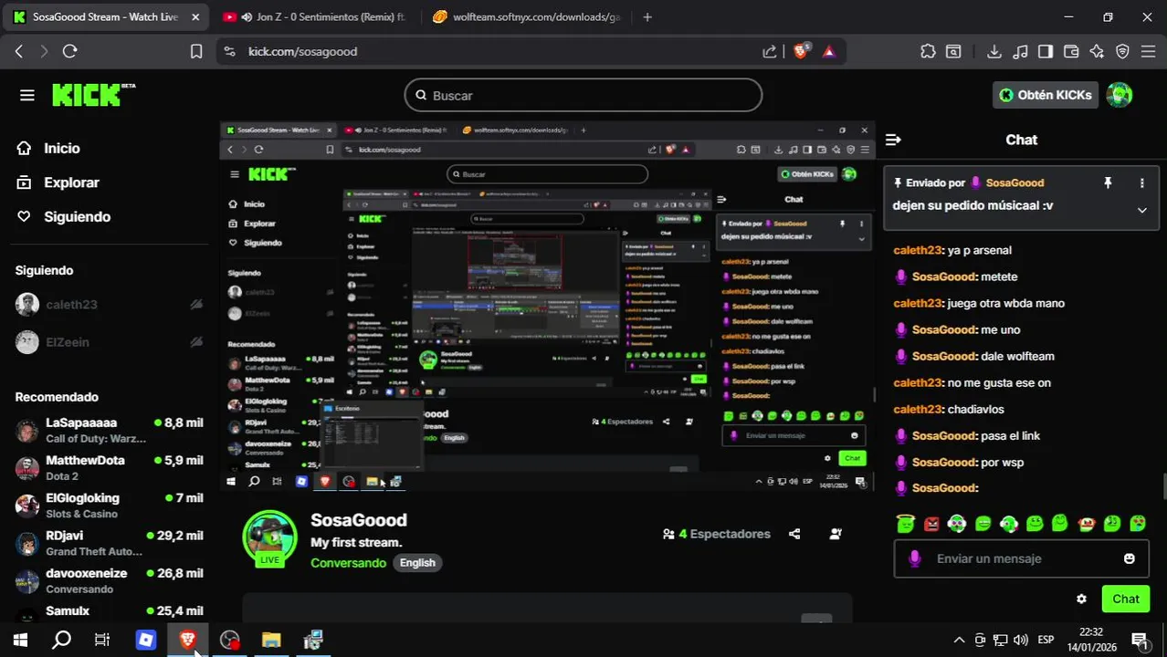The width and height of the screenshot is (1167, 657).
Task: Toggle notifications bell for ElZeein
Action: 195,342
